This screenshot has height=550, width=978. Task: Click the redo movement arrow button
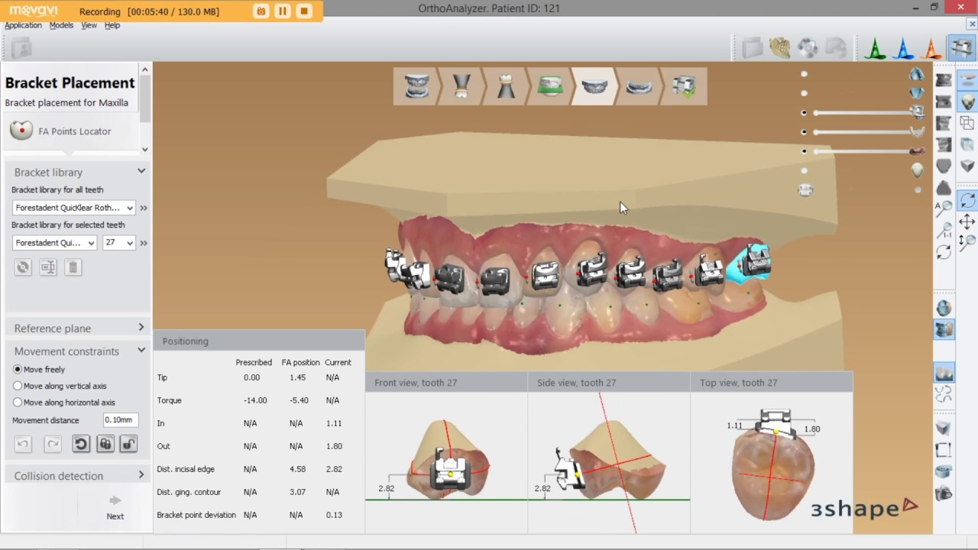tap(53, 444)
